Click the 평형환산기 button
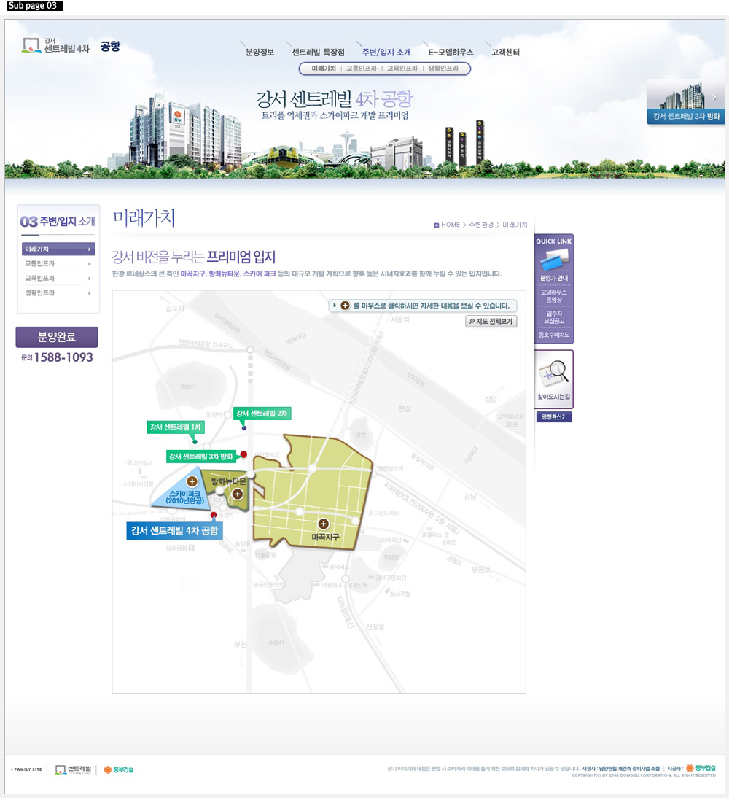 [554, 417]
